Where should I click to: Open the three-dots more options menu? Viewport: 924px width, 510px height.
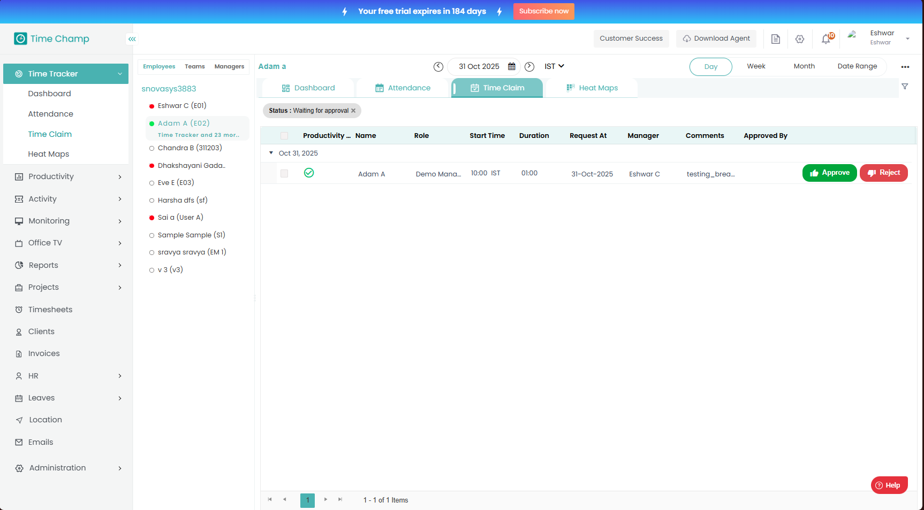tap(905, 67)
